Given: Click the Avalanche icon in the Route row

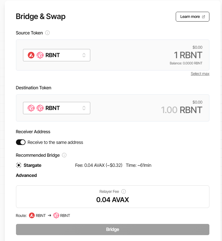Looking at the screenshot, I should click(x=32, y=216).
